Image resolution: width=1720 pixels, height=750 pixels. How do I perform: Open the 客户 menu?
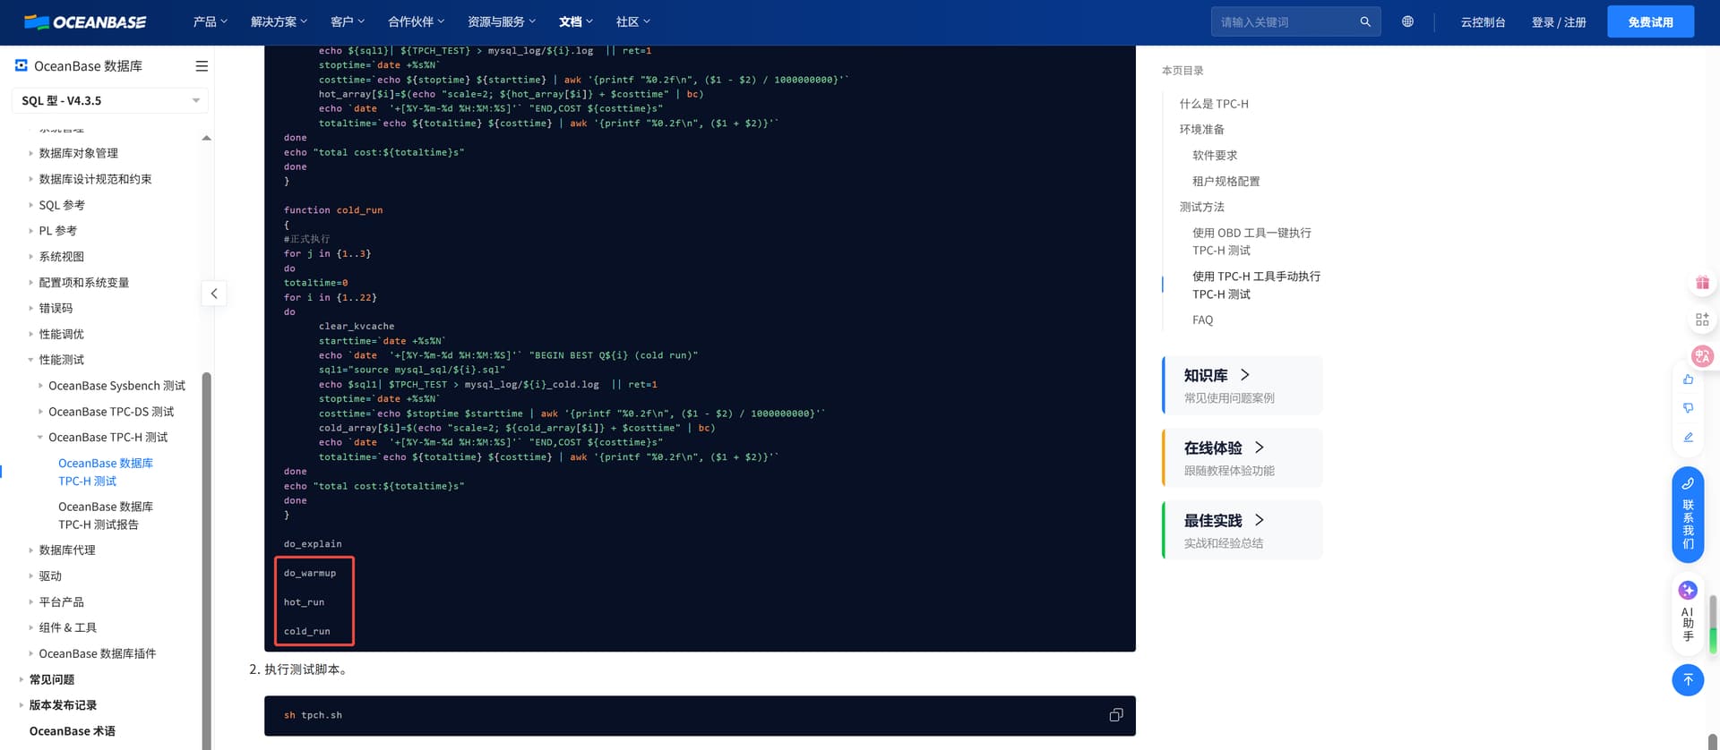pos(348,21)
